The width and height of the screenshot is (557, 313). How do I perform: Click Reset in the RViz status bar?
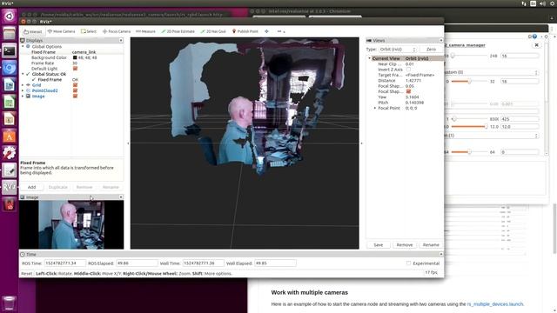pos(27,274)
